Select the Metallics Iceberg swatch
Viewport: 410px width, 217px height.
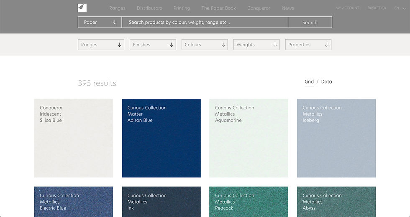[336, 138]
